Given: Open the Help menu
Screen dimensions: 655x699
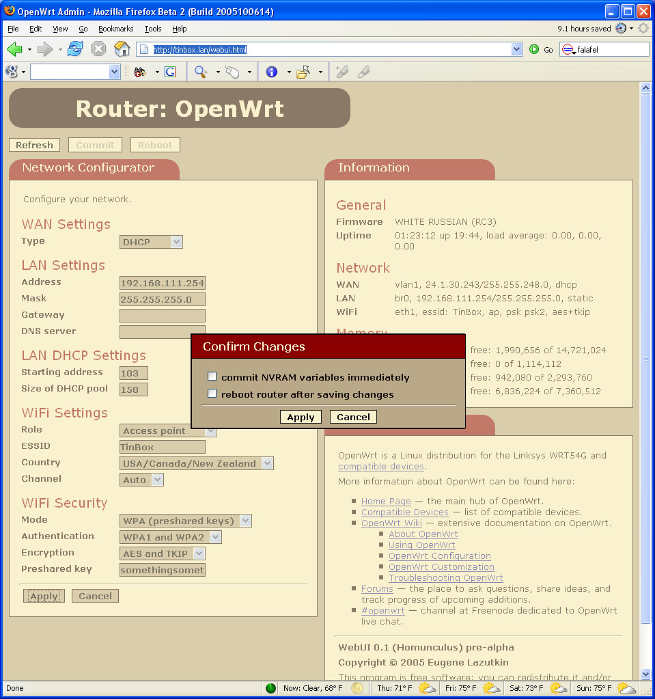Looking at the screenshot, I should (180, 29).
